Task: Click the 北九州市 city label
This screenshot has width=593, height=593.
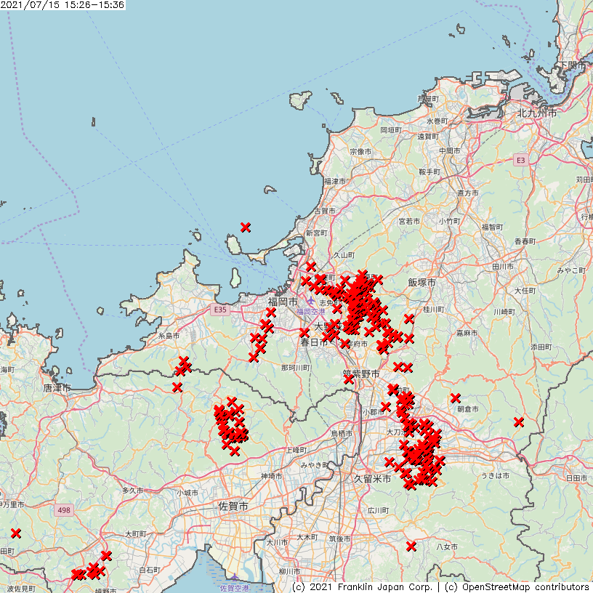Action: coord(537,113)
